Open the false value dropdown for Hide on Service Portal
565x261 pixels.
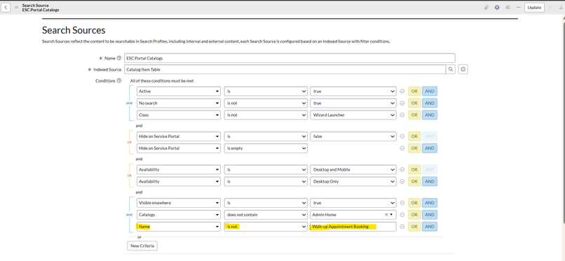coord(353,136)
